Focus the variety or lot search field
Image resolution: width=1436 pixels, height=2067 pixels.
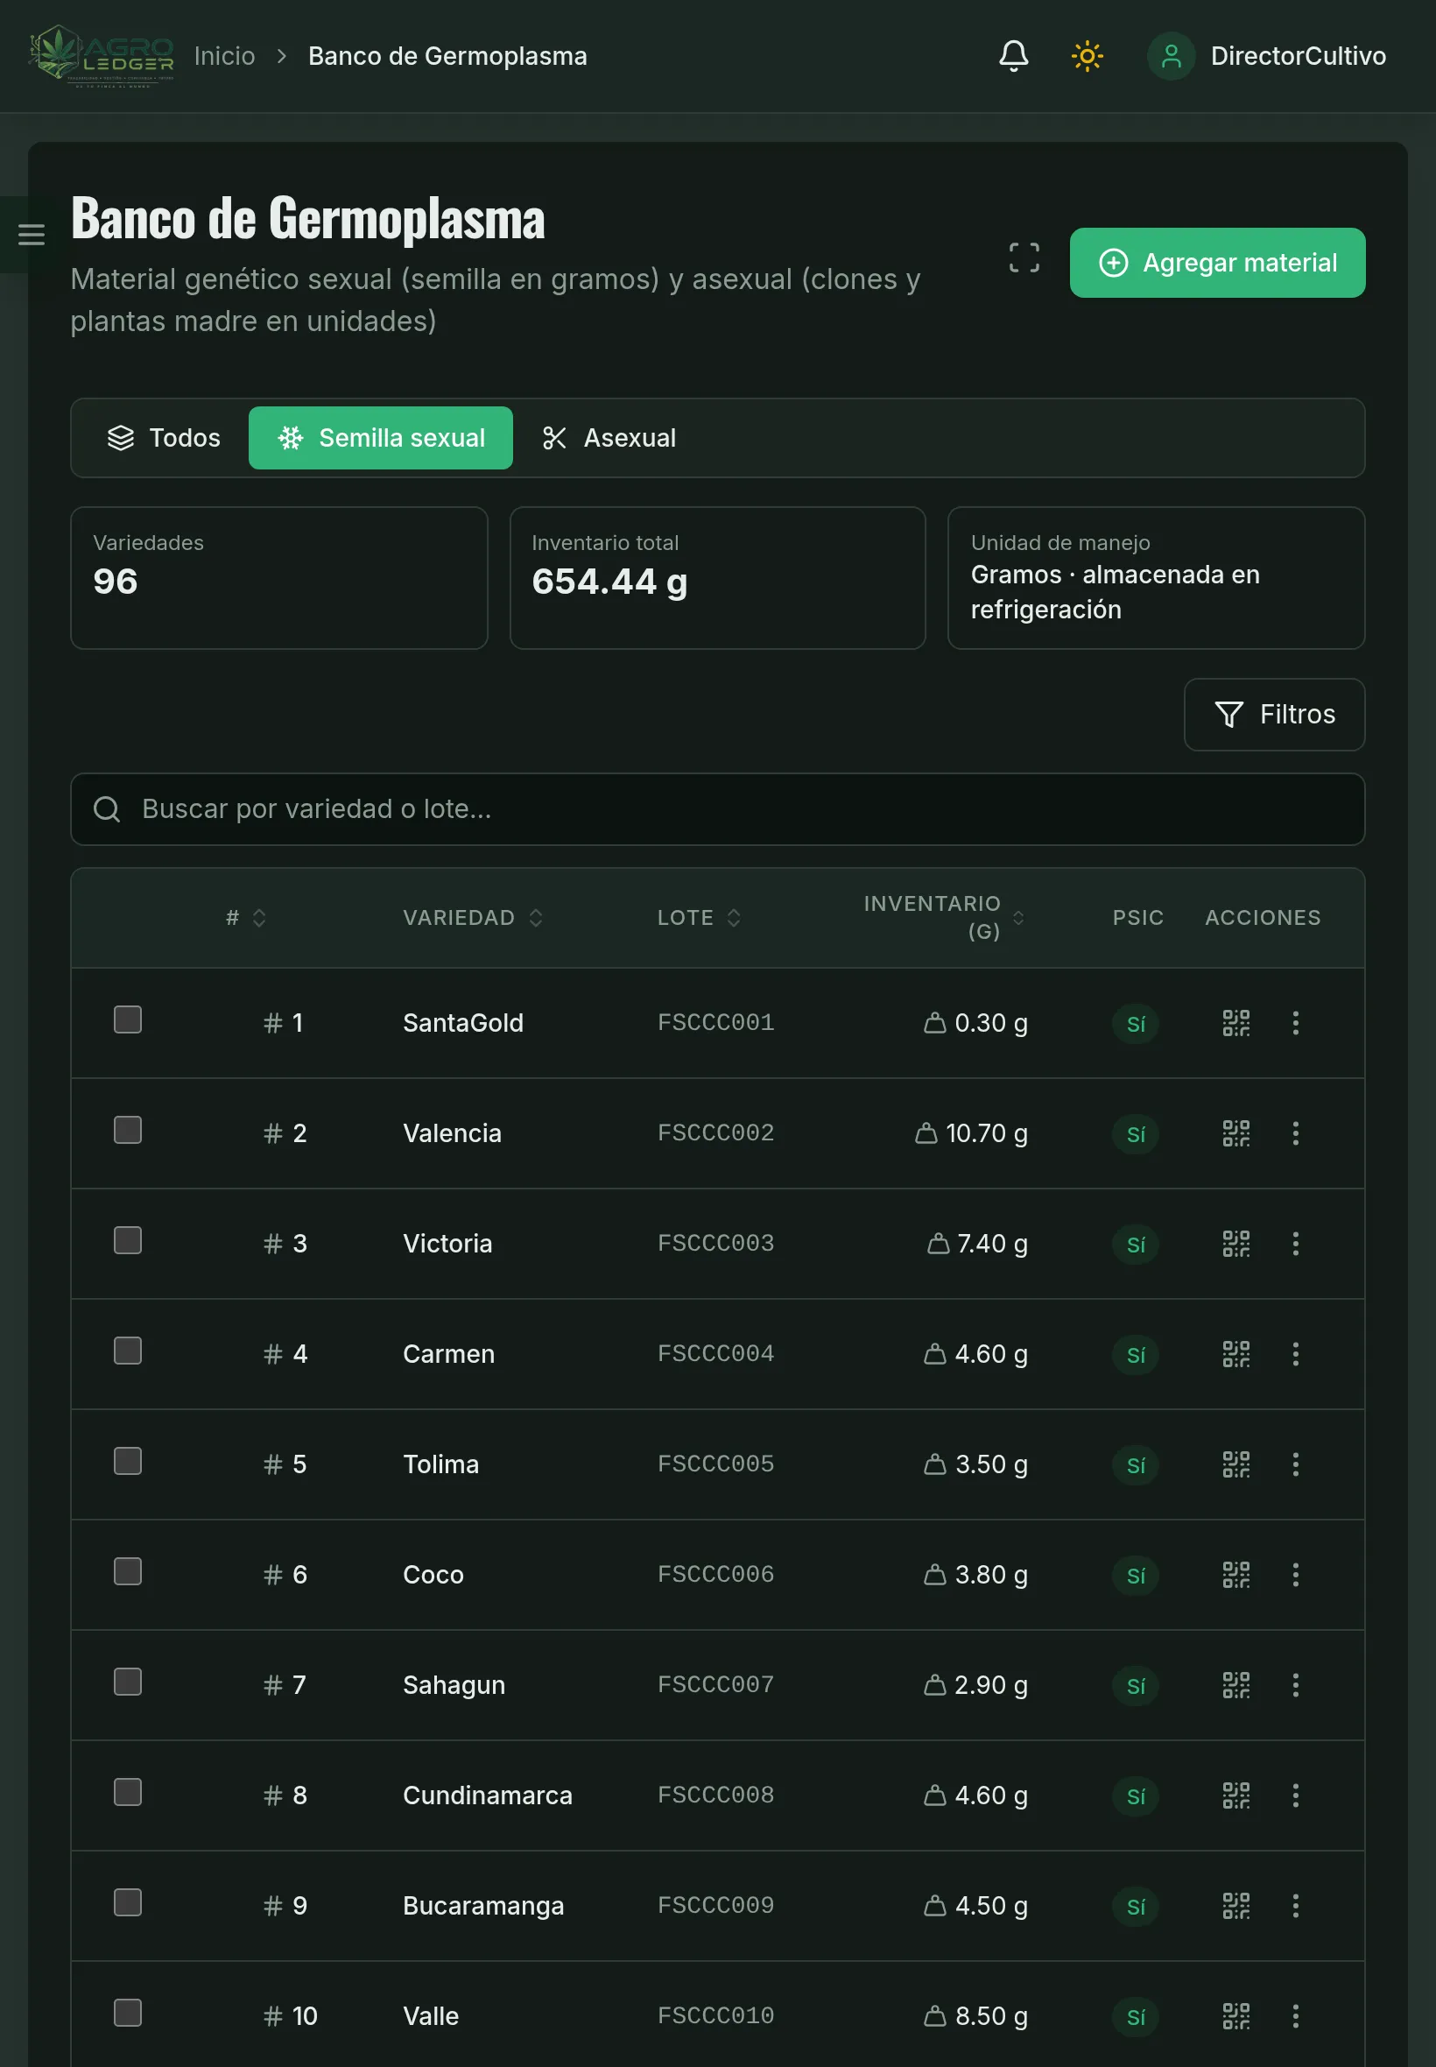(x=717, y=809)
